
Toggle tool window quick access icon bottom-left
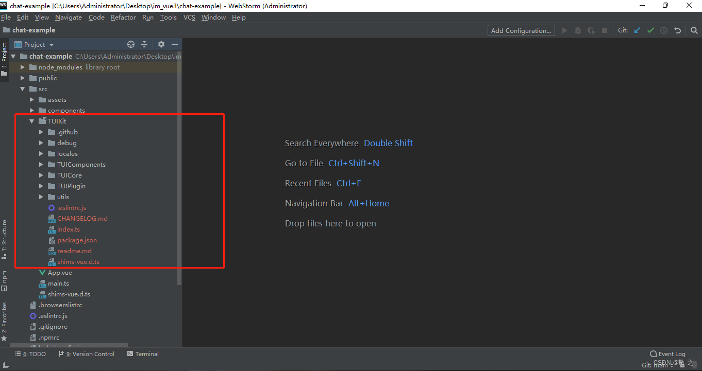pyautogui.click(x=6, y=365)
